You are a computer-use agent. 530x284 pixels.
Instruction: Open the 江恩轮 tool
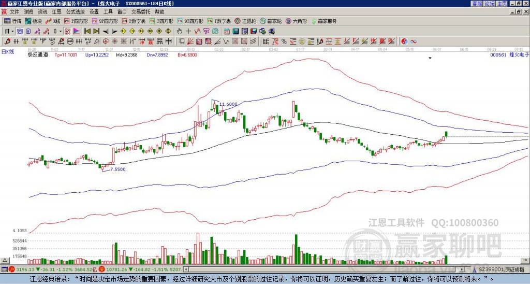[245, 21]
